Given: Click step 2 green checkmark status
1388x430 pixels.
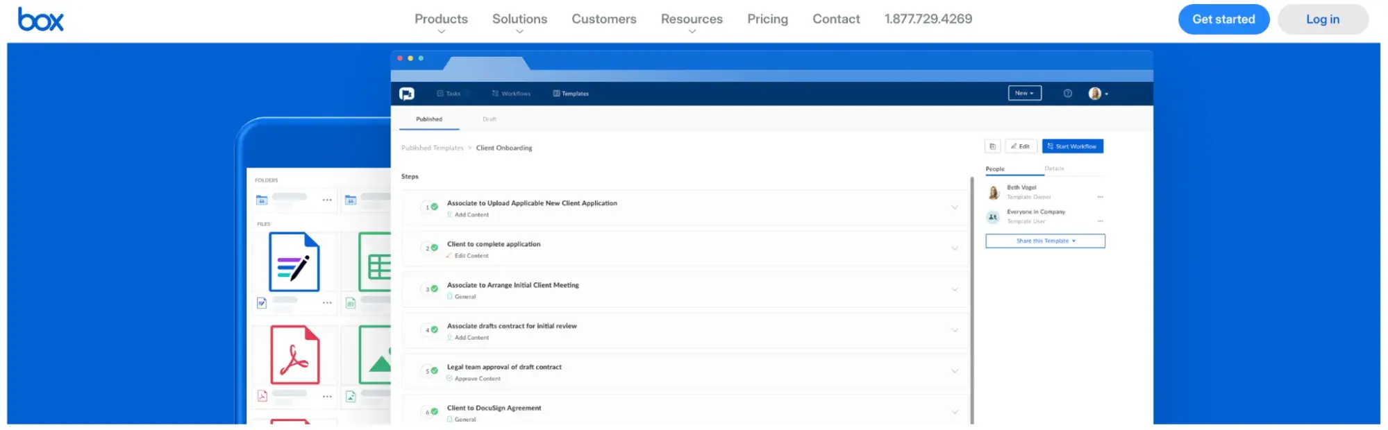Looking at the screenshot, I should (435, 248).
